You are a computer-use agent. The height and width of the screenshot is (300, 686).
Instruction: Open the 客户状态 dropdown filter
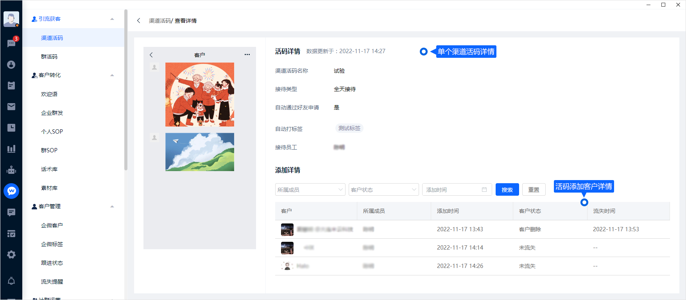click(383, 190)
